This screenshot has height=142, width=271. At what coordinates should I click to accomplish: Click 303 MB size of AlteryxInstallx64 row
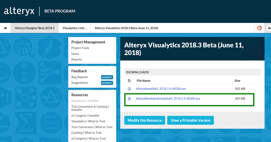pyautogui.click(x=240, y=89)
